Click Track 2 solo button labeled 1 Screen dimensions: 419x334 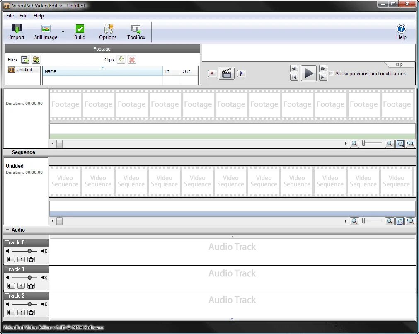pyautogui.click(x=21, y=312)
